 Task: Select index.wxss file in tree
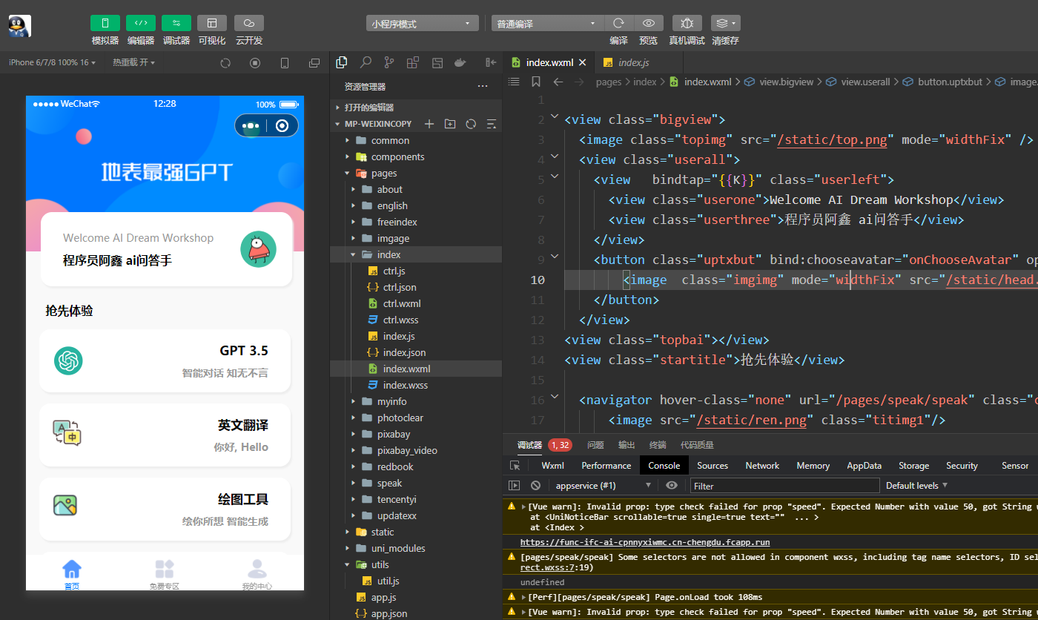click(x=416, y=385)
